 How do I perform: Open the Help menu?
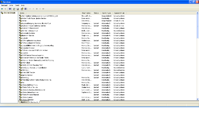pos(23,5)
